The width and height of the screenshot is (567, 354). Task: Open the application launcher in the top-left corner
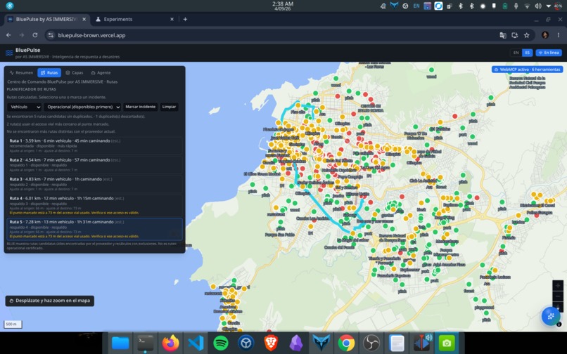[x=10, y=6]
